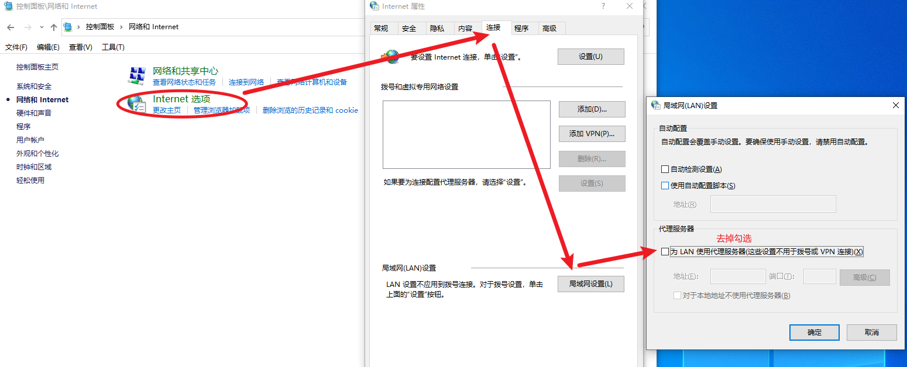Click the Control Panel window title icon
Image resolution: width=907 pixels, height=367 pixels.
tap(9, 6)
